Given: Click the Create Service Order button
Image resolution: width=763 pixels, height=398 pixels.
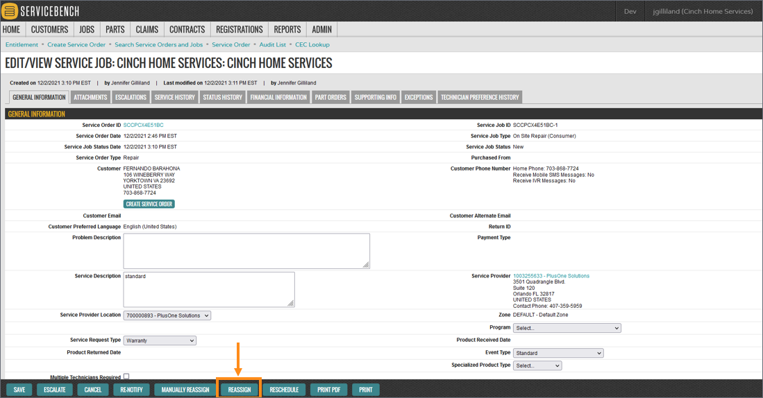Looking at the screenshot, I should pyautogui.click(x=149, y=204).
